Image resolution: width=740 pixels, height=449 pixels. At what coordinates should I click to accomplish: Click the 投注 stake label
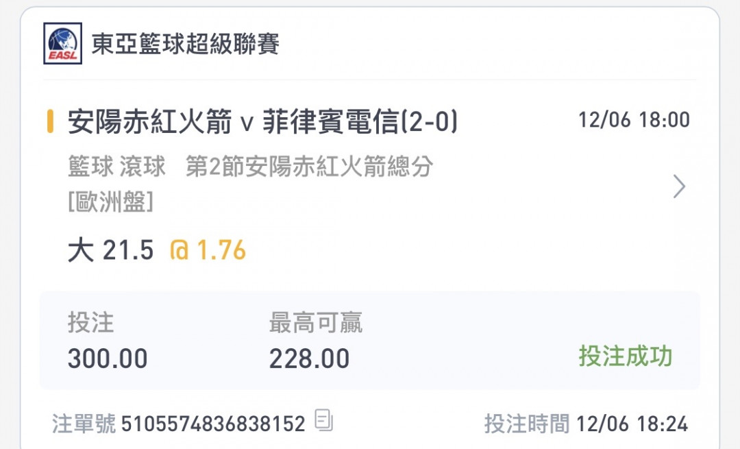pyautogui.click(x=91, y=323)
